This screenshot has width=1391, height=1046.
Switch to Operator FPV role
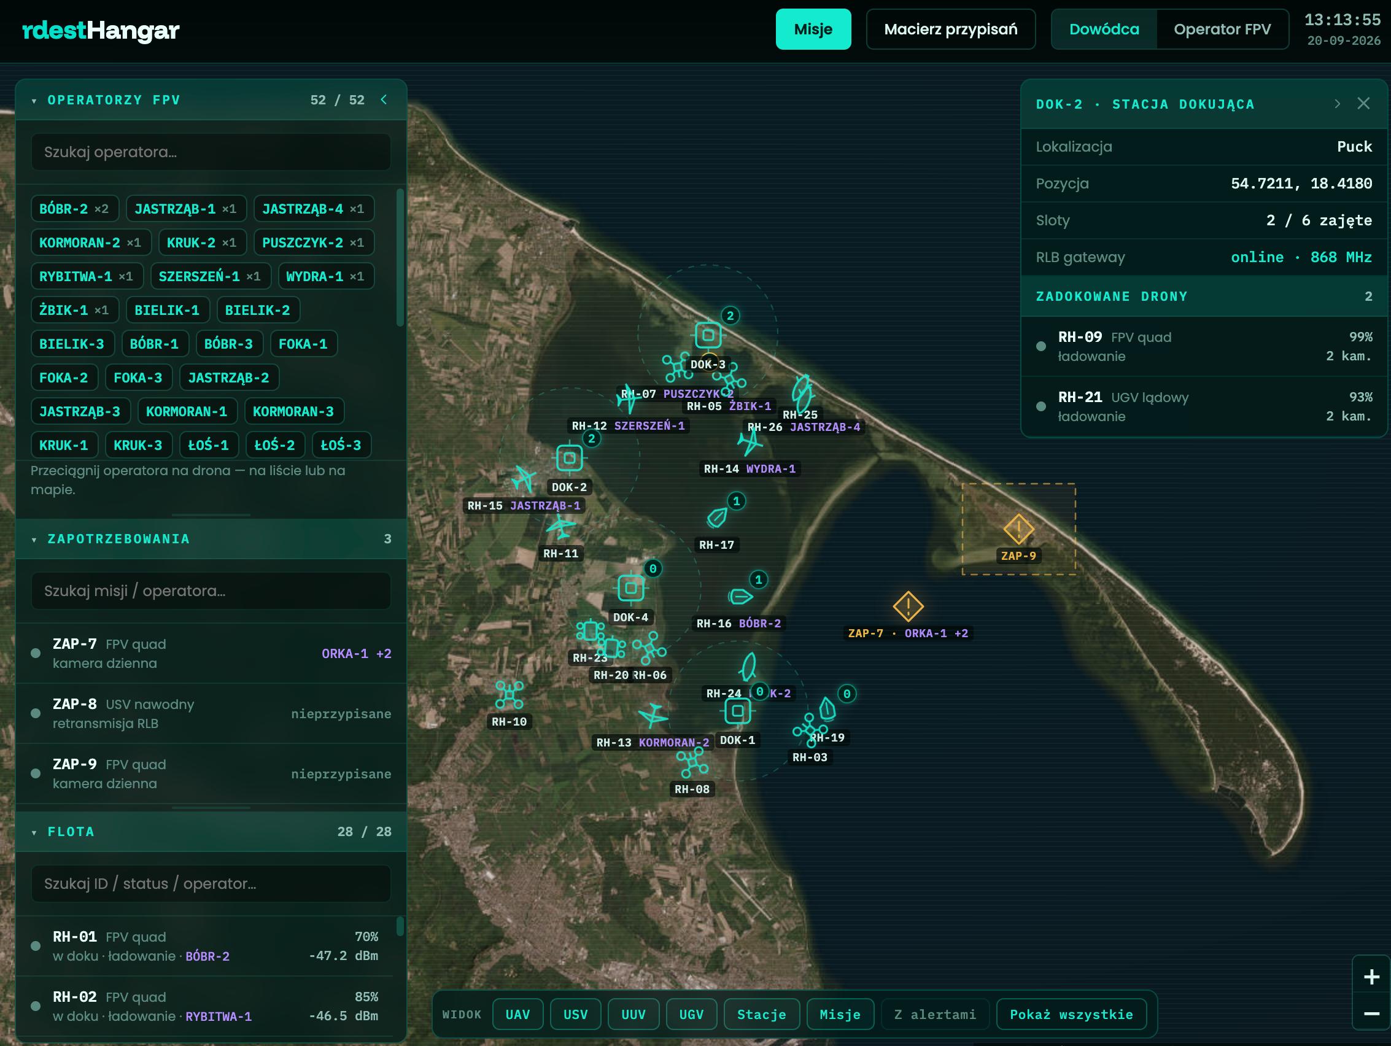click(x=1222, y=29)
